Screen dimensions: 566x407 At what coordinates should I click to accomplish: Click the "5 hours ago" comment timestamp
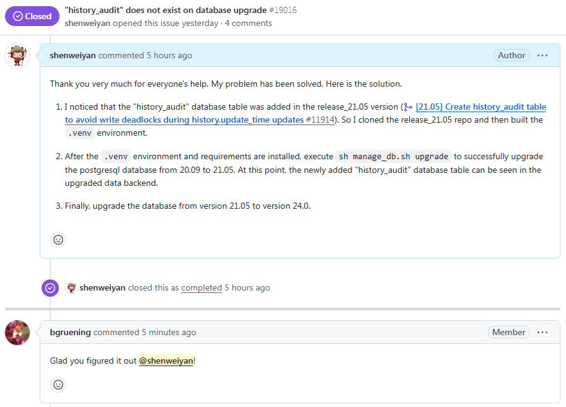tap(169, 55)
